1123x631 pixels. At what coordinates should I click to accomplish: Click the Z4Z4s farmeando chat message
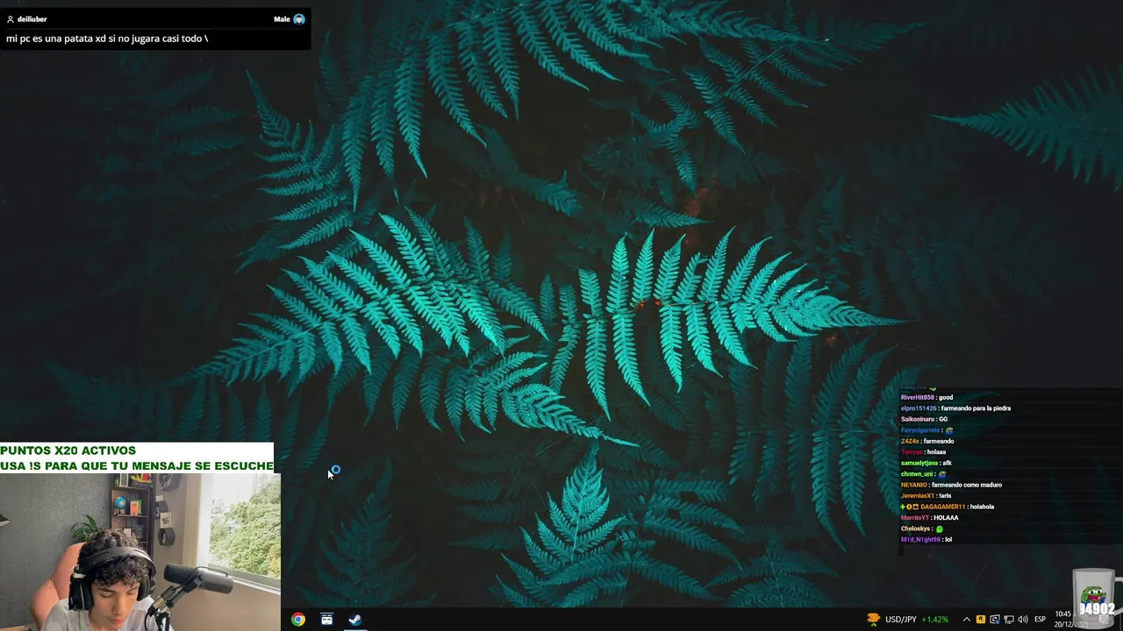(926, 441)
